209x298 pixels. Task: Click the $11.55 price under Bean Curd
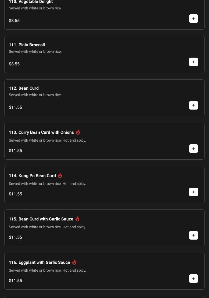click(x=15, y=107)
